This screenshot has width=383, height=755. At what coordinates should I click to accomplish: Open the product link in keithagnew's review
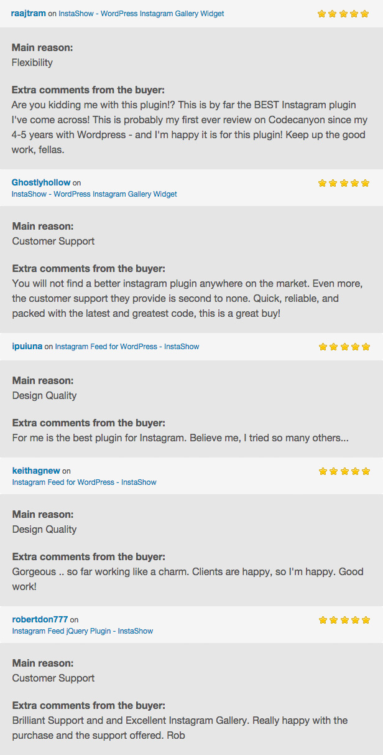[84, 482]
